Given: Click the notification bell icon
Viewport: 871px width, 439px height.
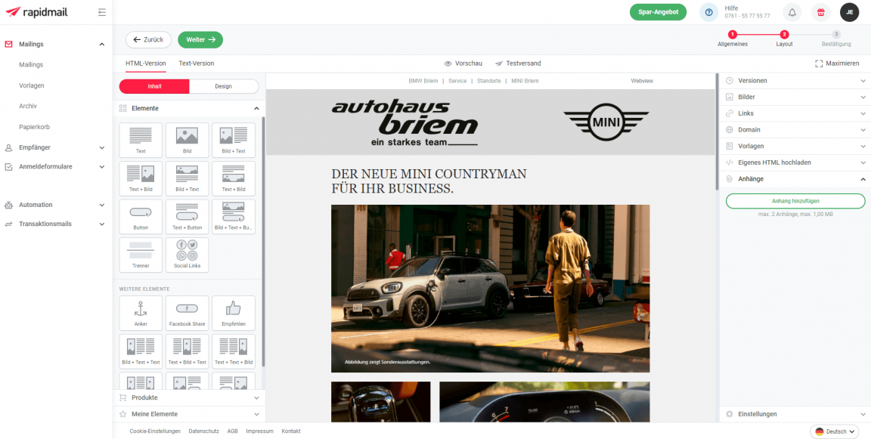Looking at the screenshot, I should [x=792, y=13].
